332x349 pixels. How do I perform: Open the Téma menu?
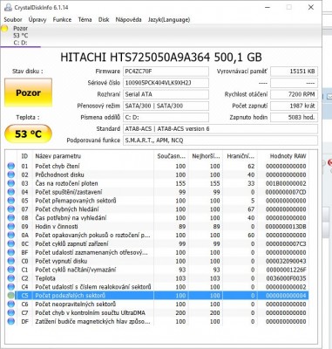coord(85,20)
